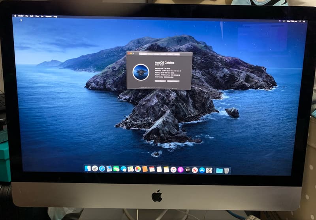The width and height of the screenshot is (316, 220).
Task: Click System Report button in About This Mac
Action: (160, 81)
